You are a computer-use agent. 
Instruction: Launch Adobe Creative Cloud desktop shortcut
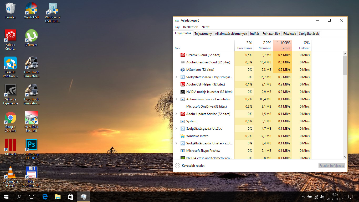(11, 40)
